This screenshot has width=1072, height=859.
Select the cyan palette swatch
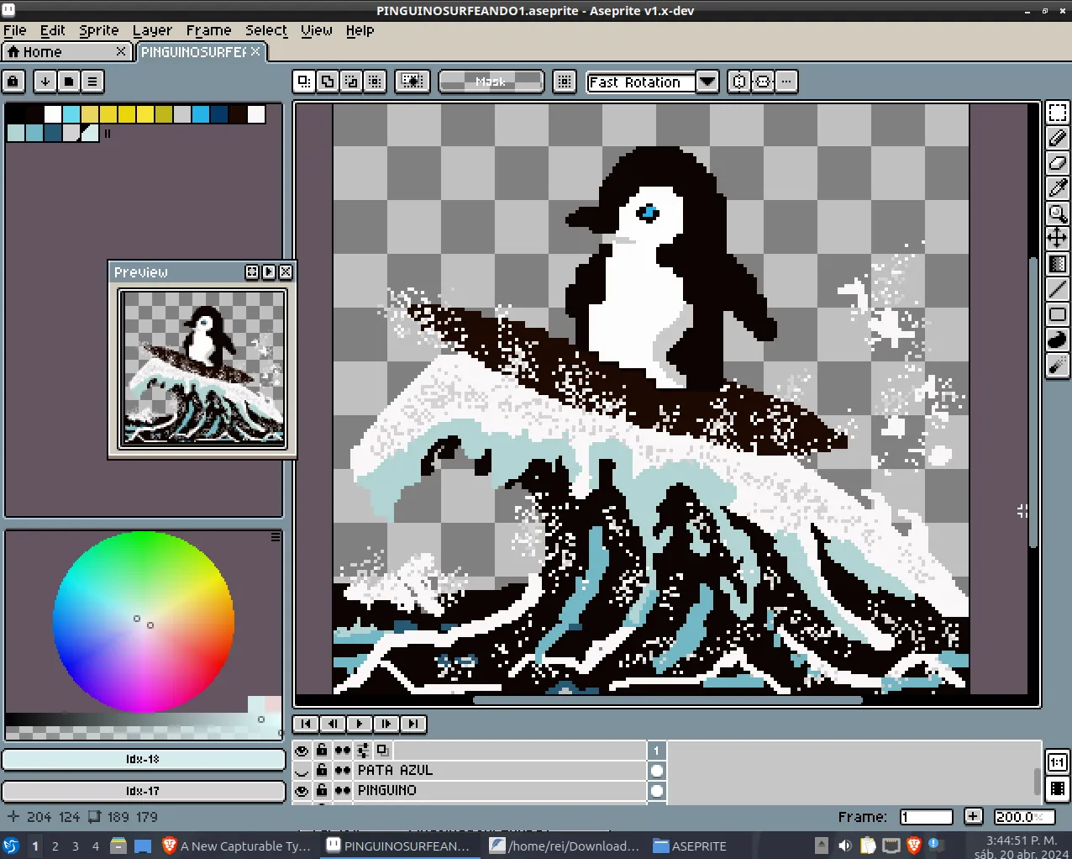point(71,114)
